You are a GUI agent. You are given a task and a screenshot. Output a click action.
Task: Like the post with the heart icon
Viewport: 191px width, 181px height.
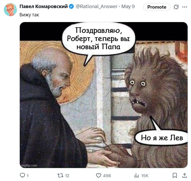pyautogui.click(x=99, y=175)
